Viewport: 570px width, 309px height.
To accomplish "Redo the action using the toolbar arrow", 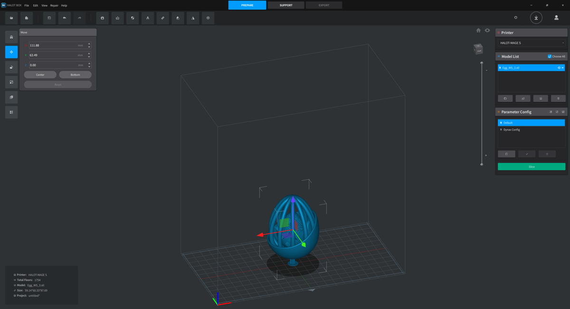I will point(79,18).
